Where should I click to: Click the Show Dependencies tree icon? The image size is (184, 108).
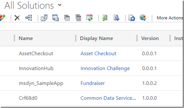point(29,18)
